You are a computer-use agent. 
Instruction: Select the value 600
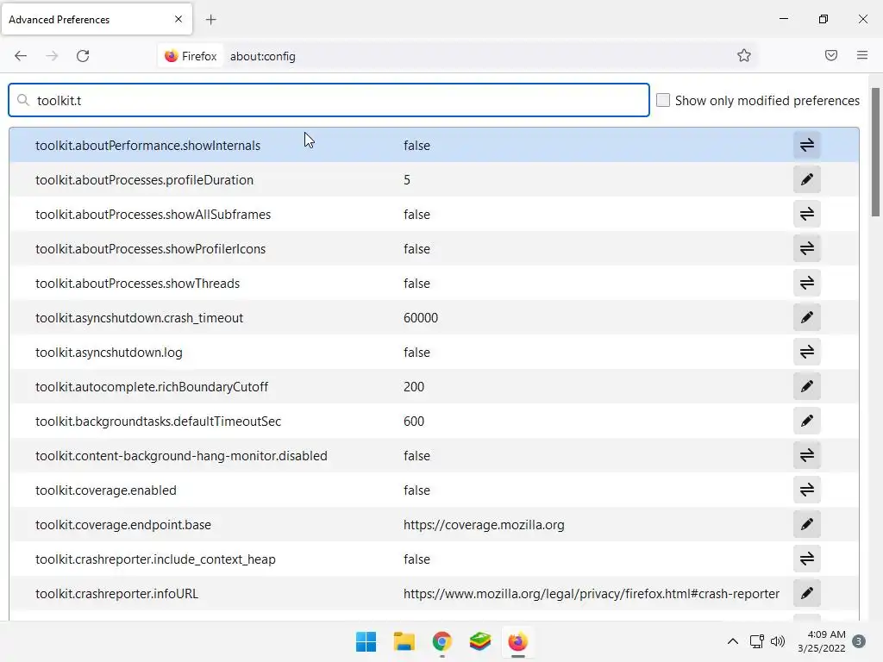click(x=414, y=421)
